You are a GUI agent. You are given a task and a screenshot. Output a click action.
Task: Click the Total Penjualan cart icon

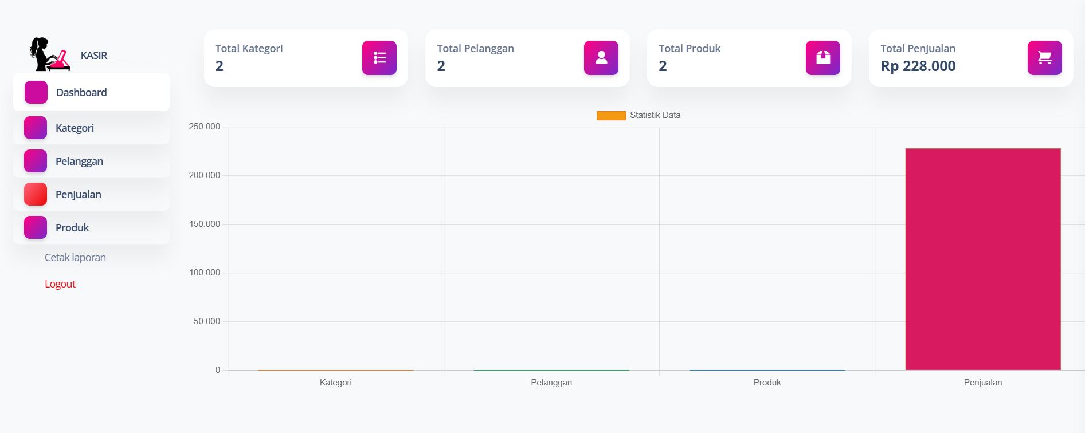(x=1044, y=58)
